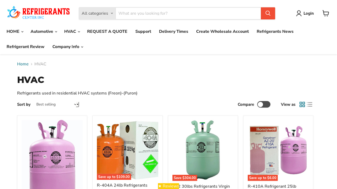Click the Save up to $109.00 badge
Screen dimensions: 337x189
click(x=114, y=177)
